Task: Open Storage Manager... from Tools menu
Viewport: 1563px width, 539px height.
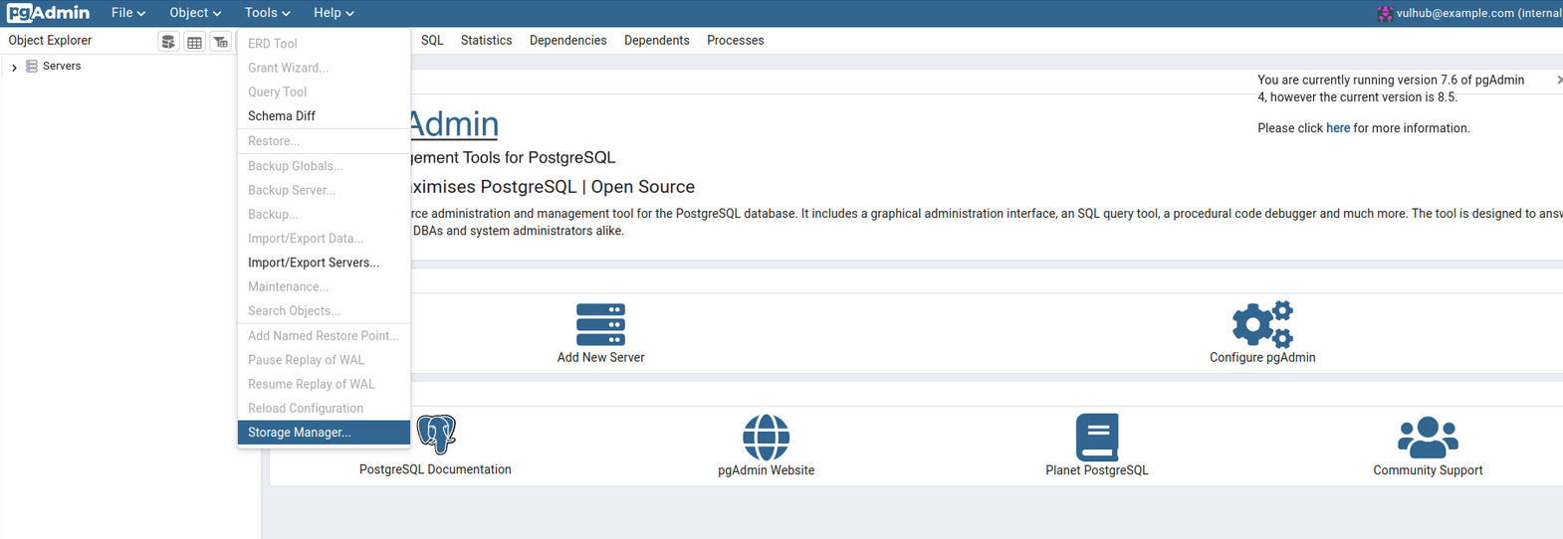Action: [x=324, y=433]
